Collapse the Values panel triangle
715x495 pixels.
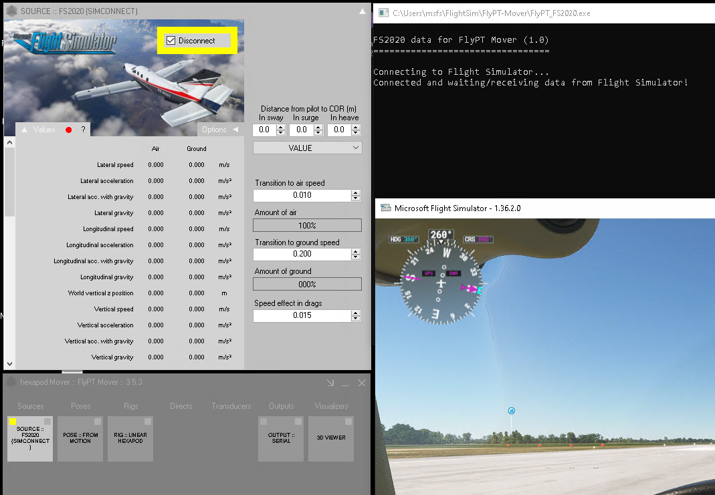[x=24, y=130]
